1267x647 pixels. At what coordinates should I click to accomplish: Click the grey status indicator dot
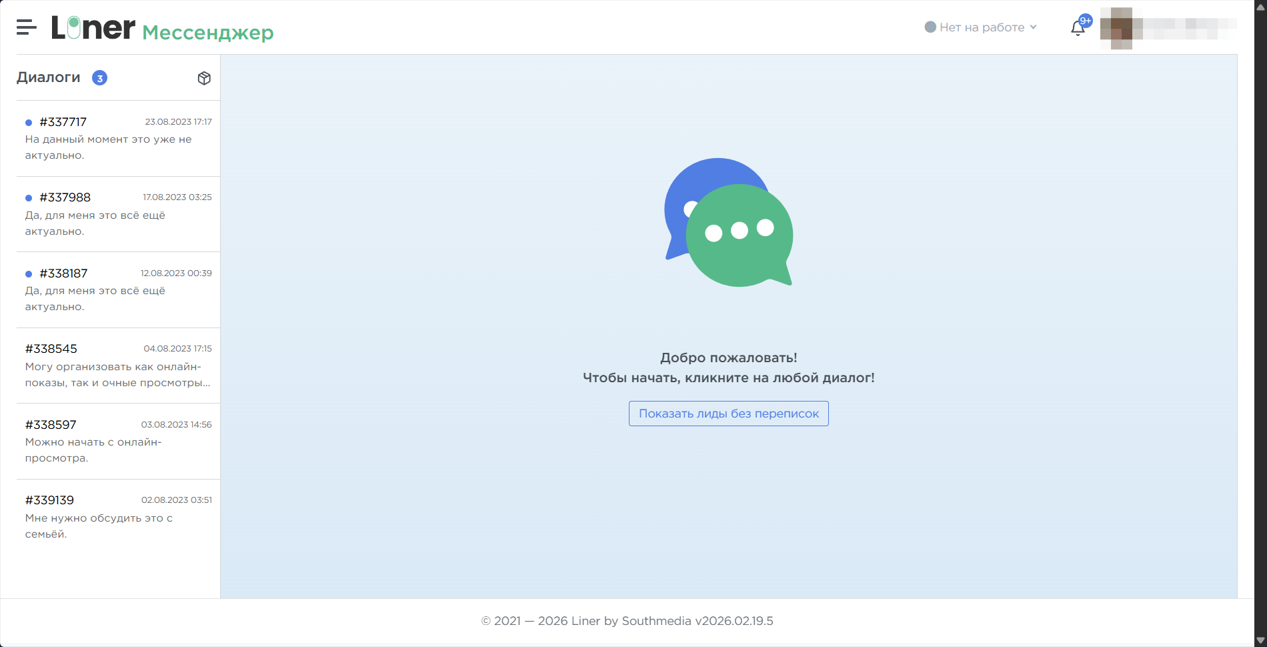coord(930,27)
